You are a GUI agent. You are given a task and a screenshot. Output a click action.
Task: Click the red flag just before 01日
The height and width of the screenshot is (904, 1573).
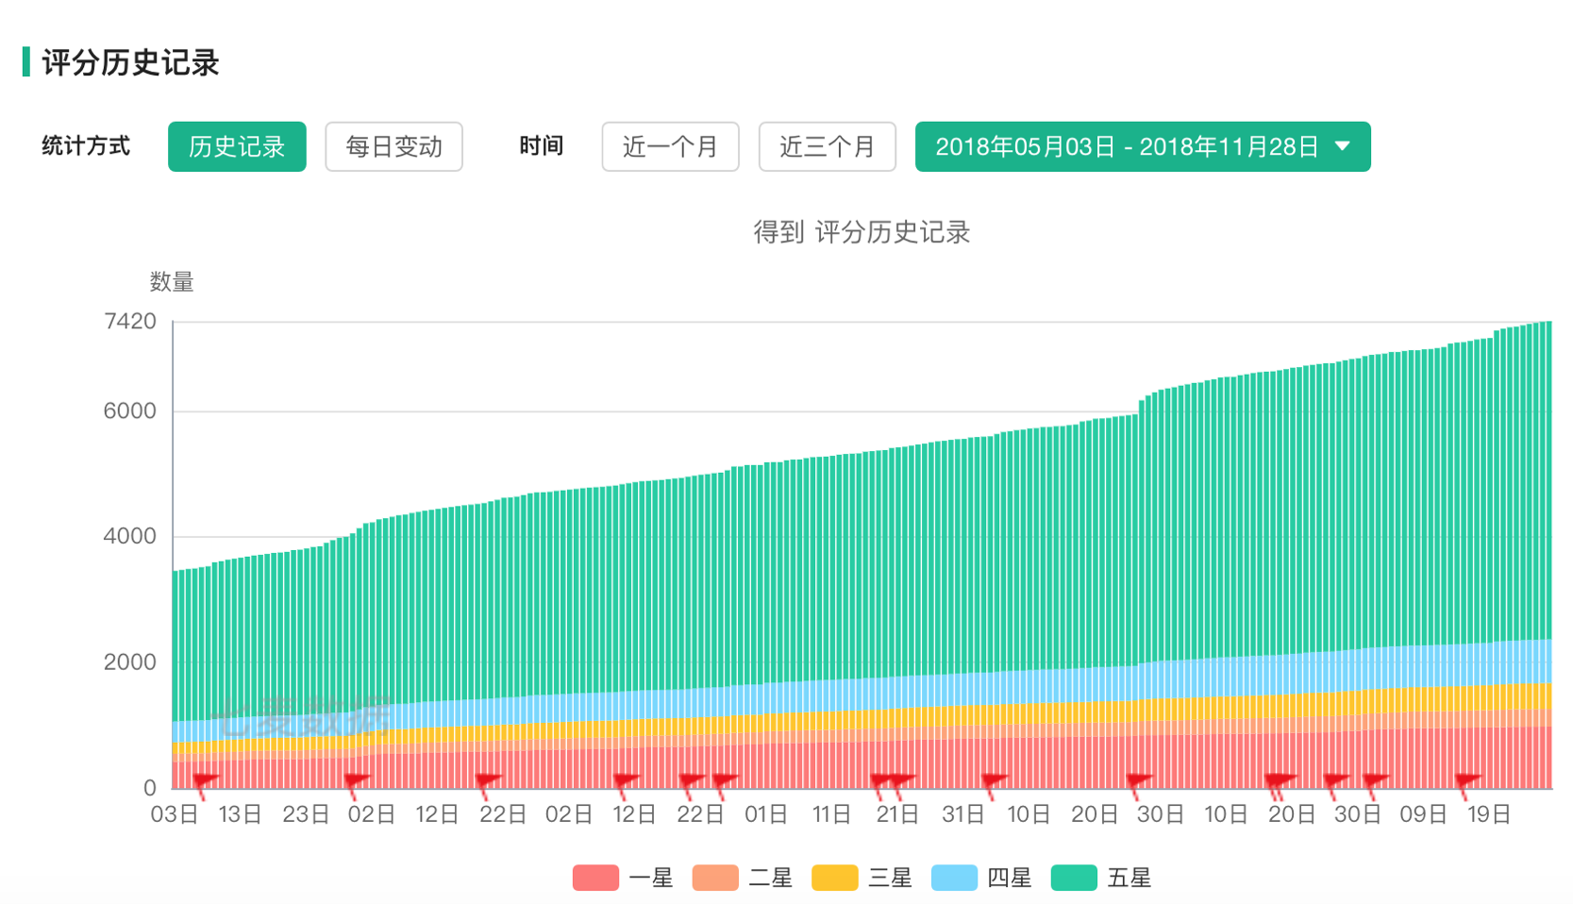click(725, 780)
